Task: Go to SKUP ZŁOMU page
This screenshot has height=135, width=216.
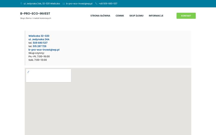Action: (136, 16)
